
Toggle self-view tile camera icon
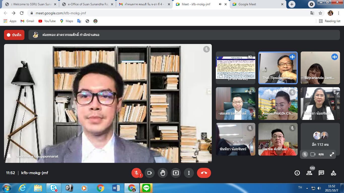coord(313,154)
